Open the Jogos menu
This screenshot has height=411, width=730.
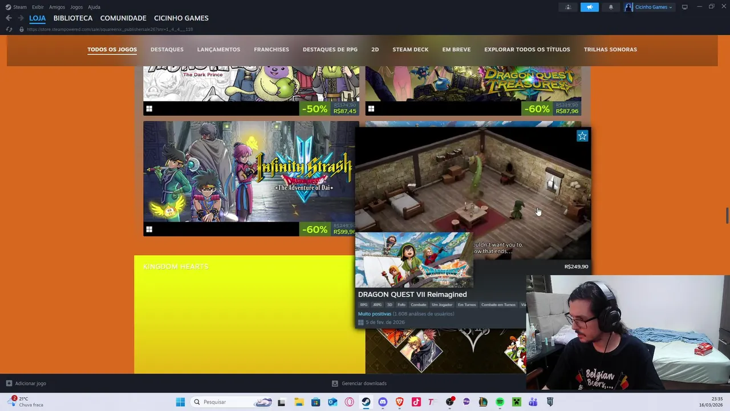point(76,7)
